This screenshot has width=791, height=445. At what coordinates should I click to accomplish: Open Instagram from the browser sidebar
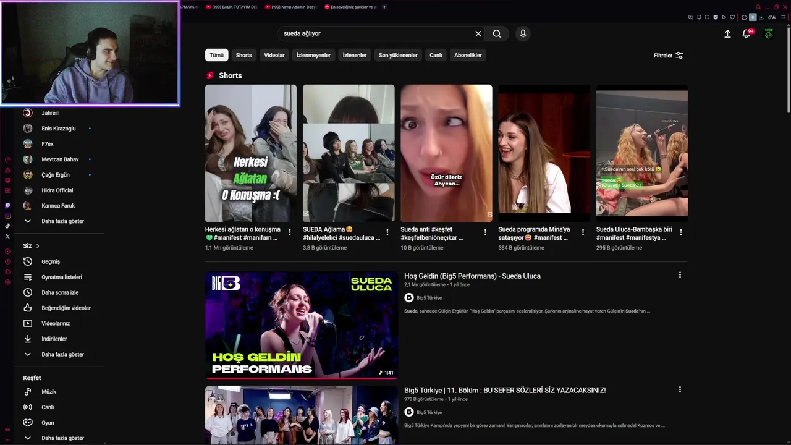tap(7, 216)
